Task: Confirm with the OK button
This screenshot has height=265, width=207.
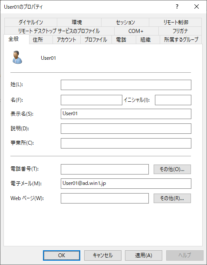Action: (62, 255)
